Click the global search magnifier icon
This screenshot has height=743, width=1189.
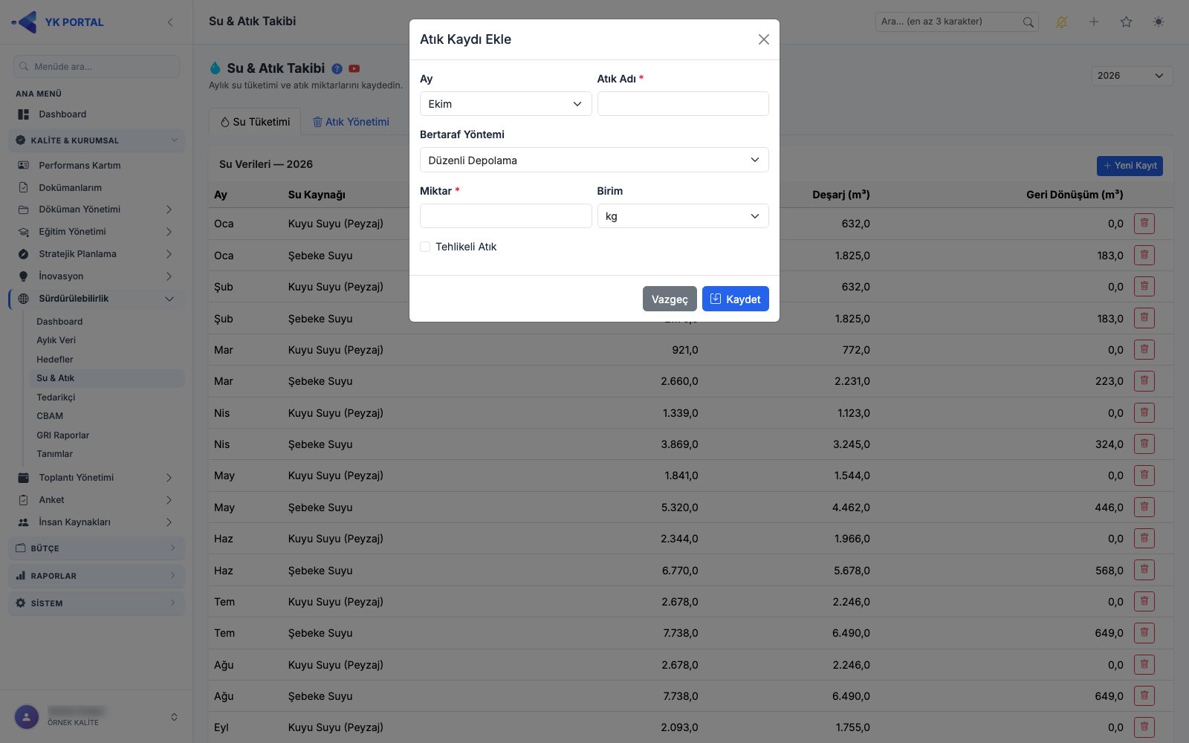pyautogui.click(x=1028, y=22)
